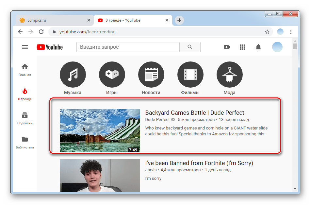Open the Мода trending category
Image resolution: width=311 pixels, height=205 pixels.
(229, 78)
